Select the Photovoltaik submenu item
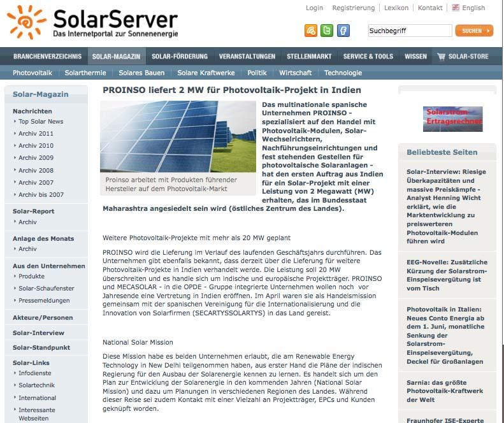The width and height of the screenshot is (504, 423). (x=32, y=73)
